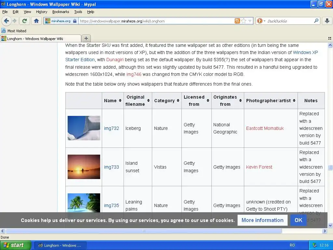Click the tab groups icon at right

pos(330,38)
